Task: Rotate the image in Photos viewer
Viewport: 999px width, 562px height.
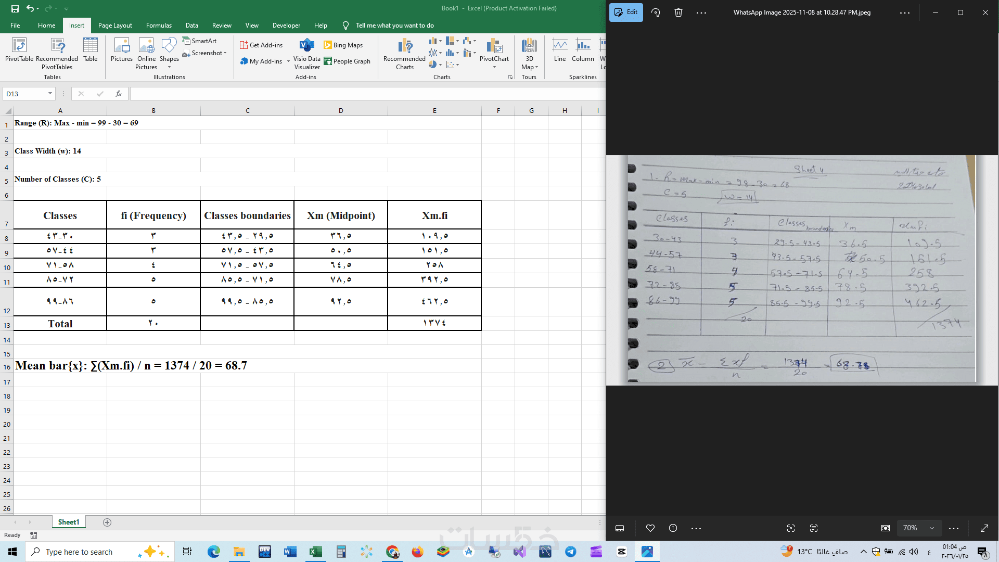Action: tap(656, 12)
